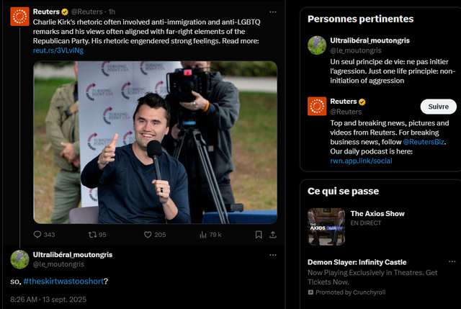Image resolution: width=461 pixels, height=309 pixels.
Task: Open more options menu on Reuters tweet
Action: 272,12
